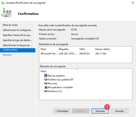
Task: Open the 'Spécifier l'heure de la sau...' step
Action: (x=17, y=35)
